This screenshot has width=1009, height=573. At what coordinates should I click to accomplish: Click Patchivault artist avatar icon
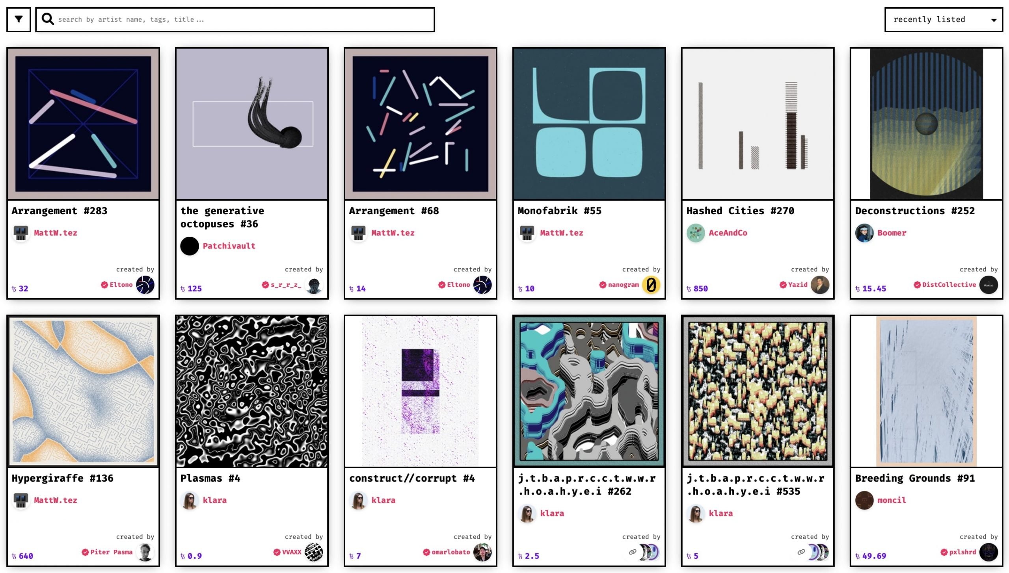[190, 246]
